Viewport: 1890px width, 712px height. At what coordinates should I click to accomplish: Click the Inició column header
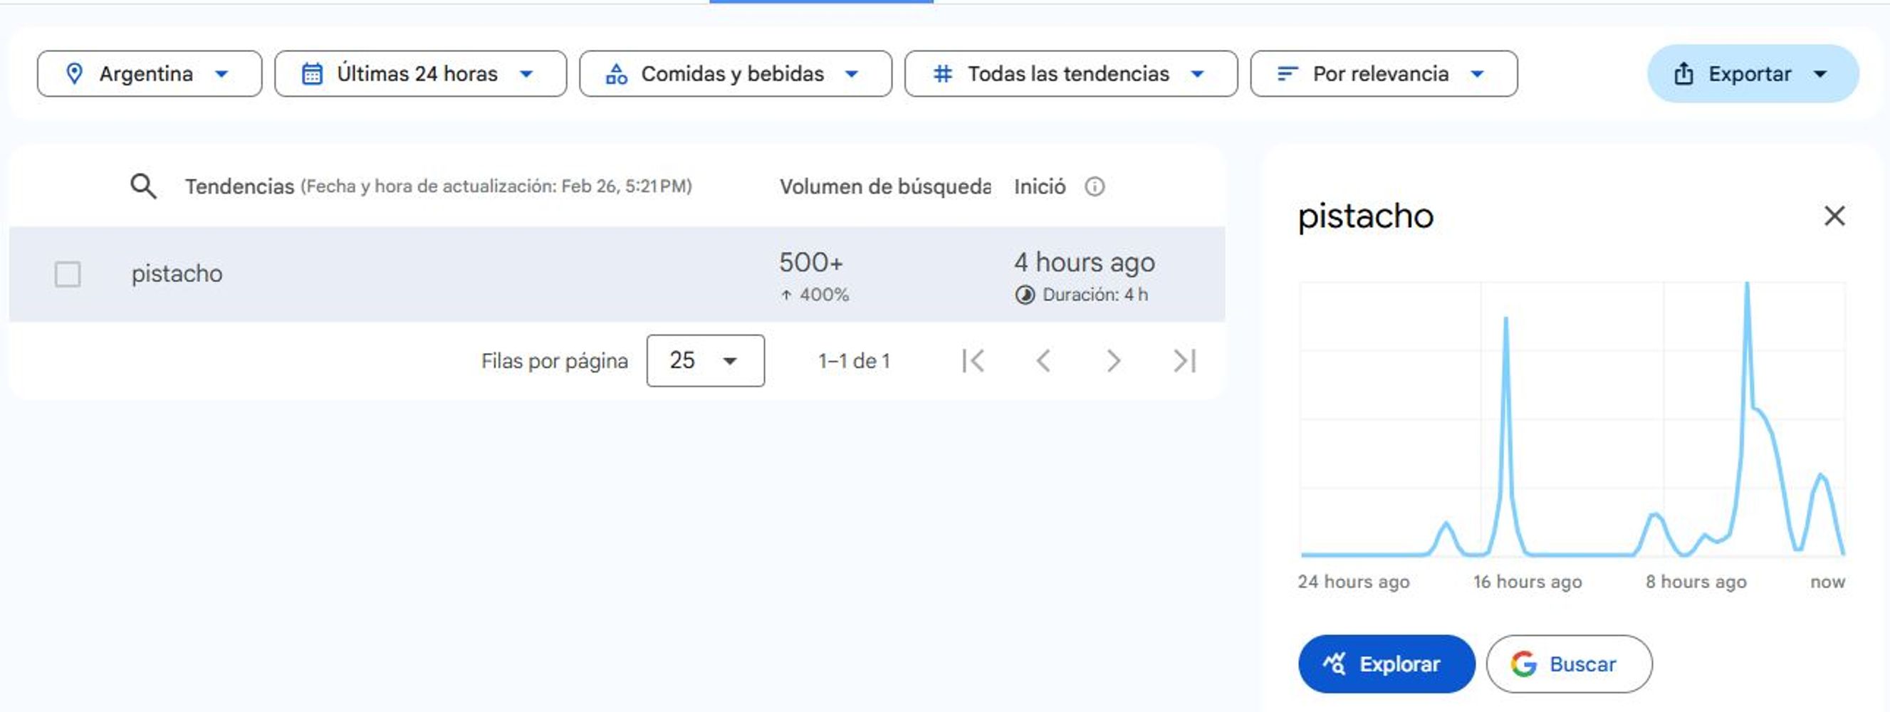(x=1040, y=187)
